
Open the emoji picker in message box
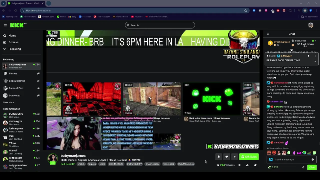point(312,159)
